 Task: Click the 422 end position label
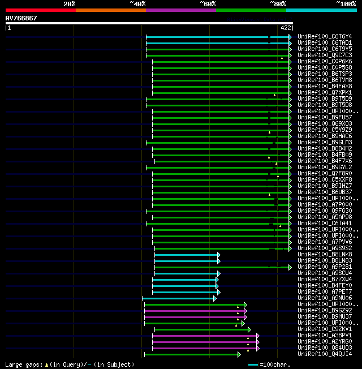pos(286,28)
